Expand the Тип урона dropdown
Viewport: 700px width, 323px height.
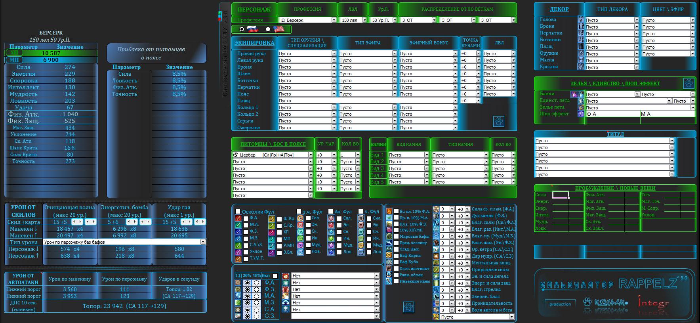[203, 242]
